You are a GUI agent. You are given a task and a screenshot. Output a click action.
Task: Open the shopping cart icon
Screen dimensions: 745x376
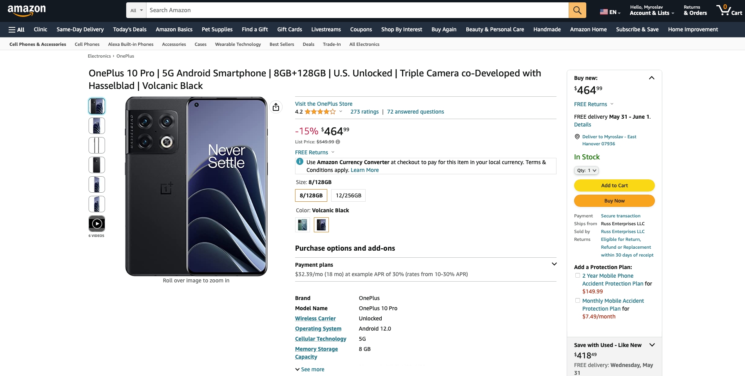pyautogui.click(x=729, y=10)
